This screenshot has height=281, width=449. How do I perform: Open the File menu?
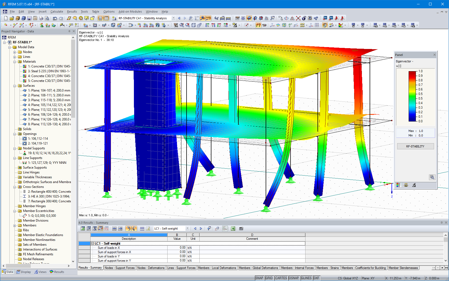pos(12,12)
